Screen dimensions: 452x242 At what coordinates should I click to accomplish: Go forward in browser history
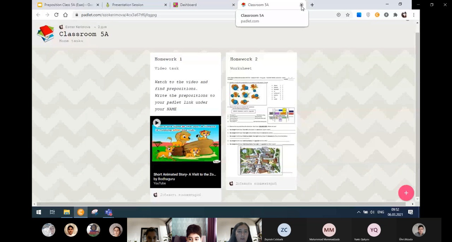47,15
